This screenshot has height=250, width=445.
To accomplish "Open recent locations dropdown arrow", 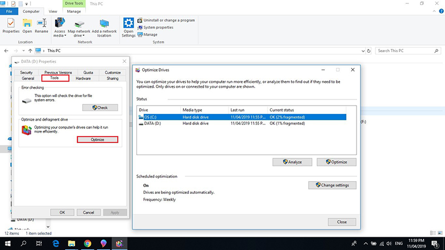I will click(x=23, y=51).
